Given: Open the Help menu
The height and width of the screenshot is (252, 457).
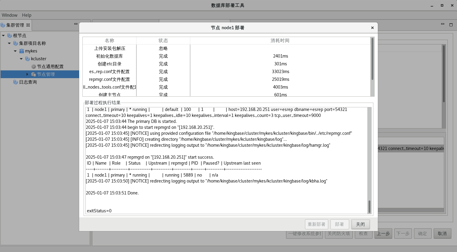Looking at the screenshot, I should pos(27,15).
